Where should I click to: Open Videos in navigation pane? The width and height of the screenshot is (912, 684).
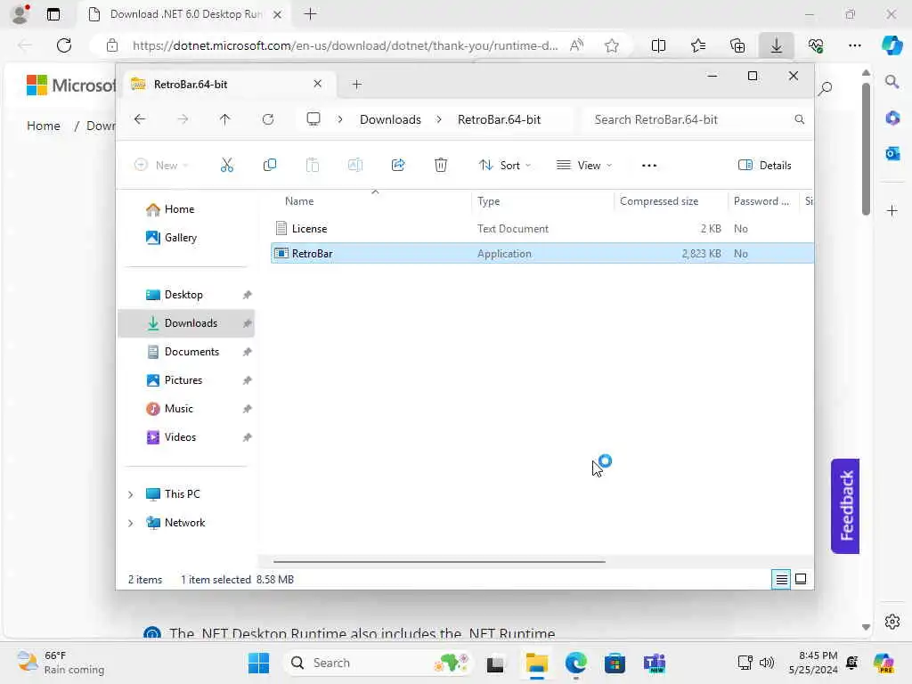click(x=180, y=436)
